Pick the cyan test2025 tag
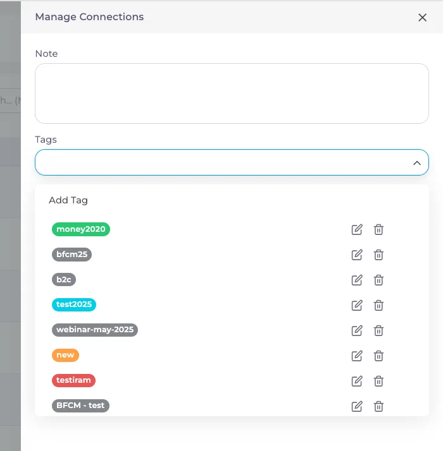The image size is (443, 451). point(74,304)
